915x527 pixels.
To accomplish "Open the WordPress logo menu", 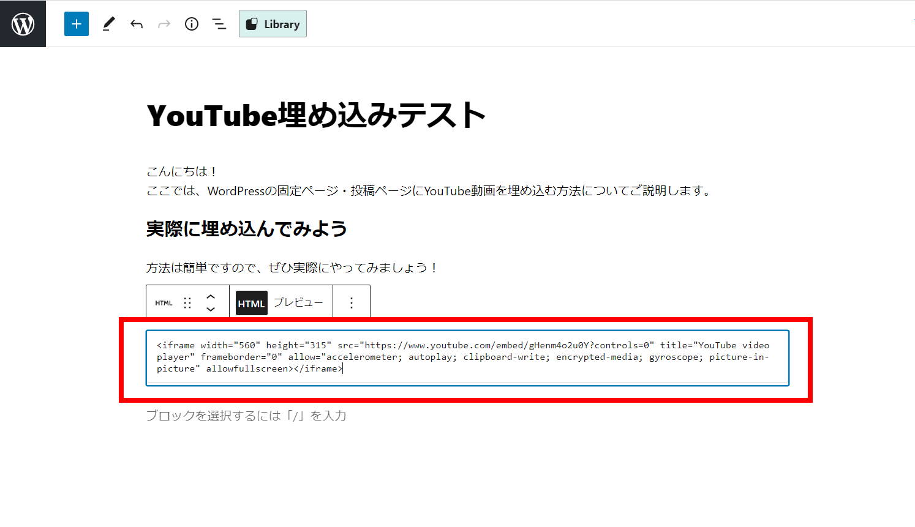I will 23,24.
